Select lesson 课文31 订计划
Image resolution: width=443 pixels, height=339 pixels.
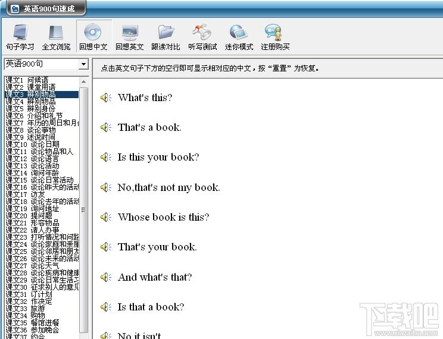click(42, 294)
